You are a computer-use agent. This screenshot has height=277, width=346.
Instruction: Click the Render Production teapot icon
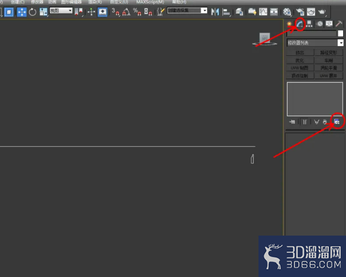[322, 12]
